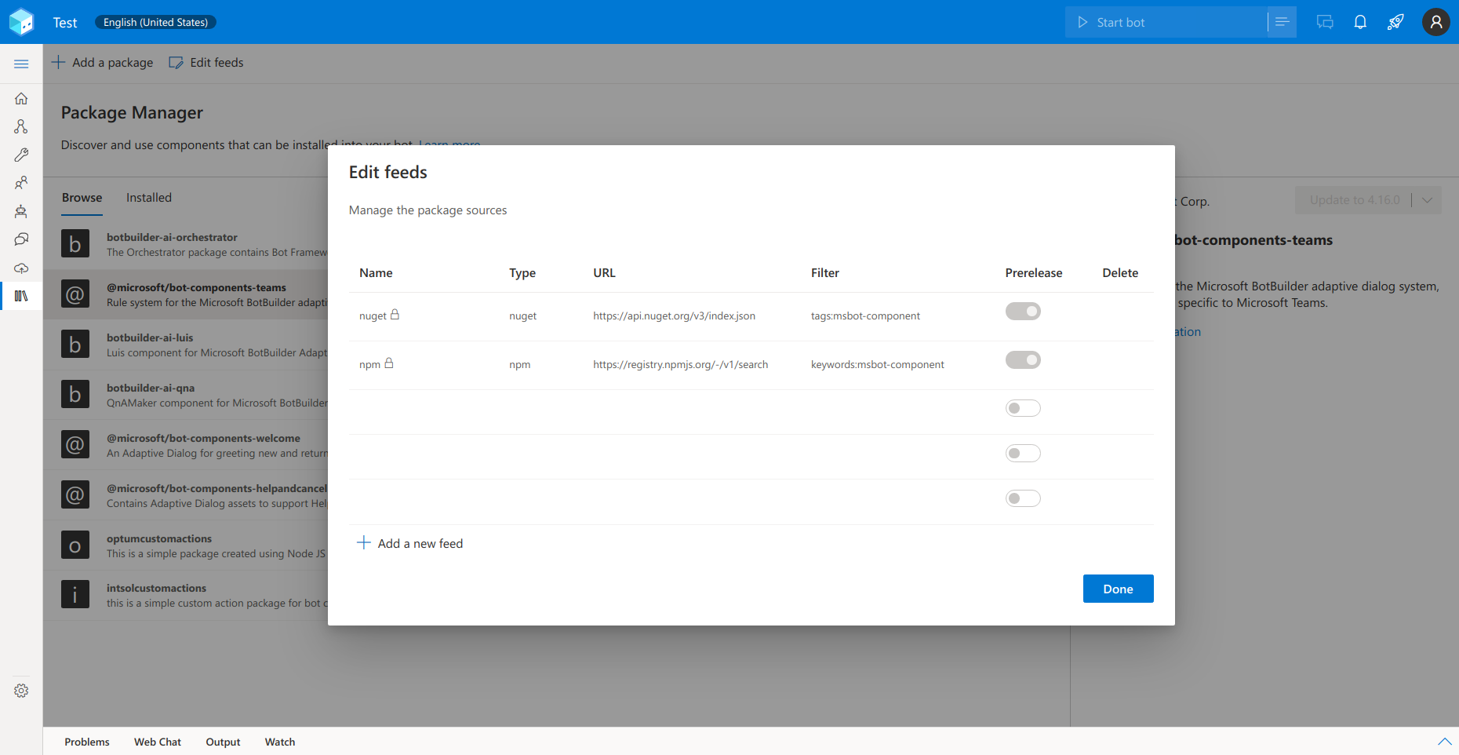1459x755 pixels.
Task: Open the bot responses icon in sidebar
Action: click(21, 211)
